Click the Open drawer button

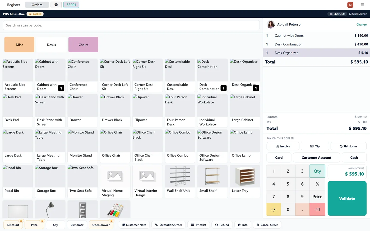[101, 225]
